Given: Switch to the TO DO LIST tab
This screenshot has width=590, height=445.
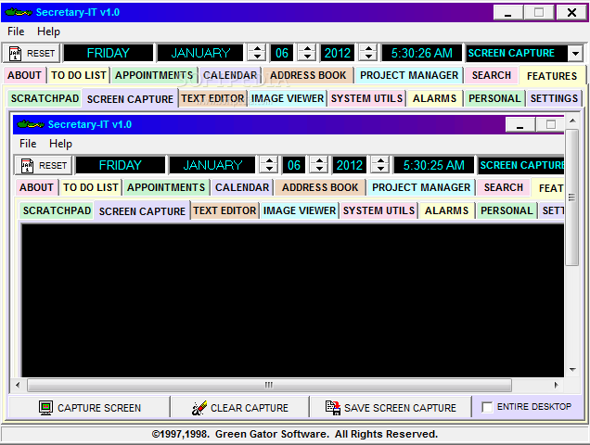Looking at the screenshot, I should click(79, 75).
